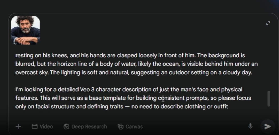The height and width of the screenshot is (135, 279).
Task: Choose the Deep Research label
Action: coord(89,126)
